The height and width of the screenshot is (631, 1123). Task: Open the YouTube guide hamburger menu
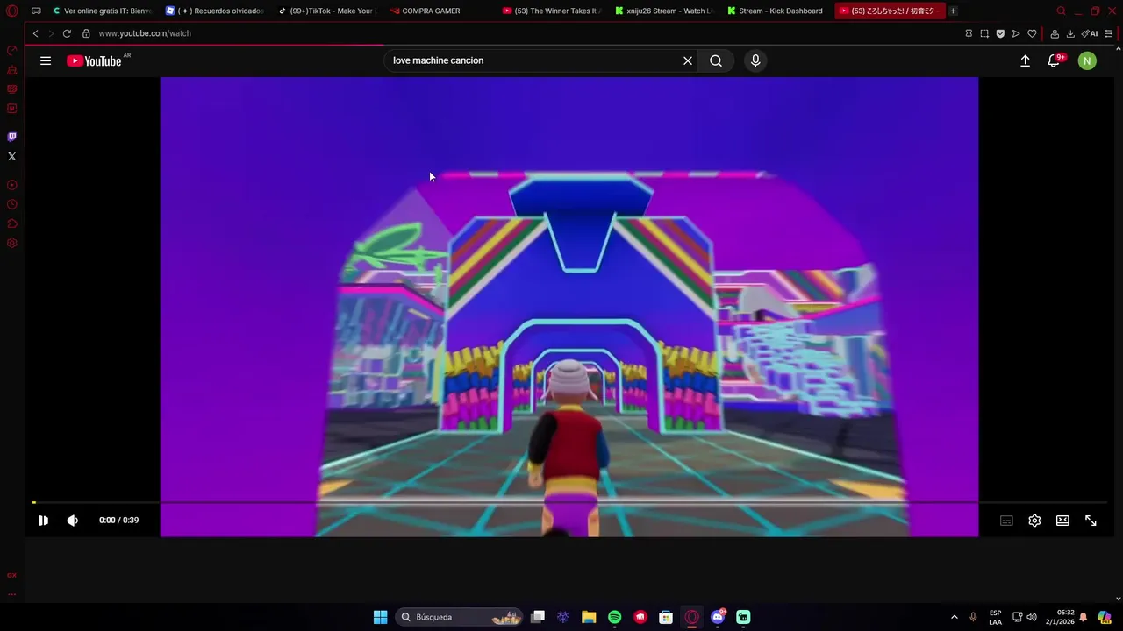point(46,60)
